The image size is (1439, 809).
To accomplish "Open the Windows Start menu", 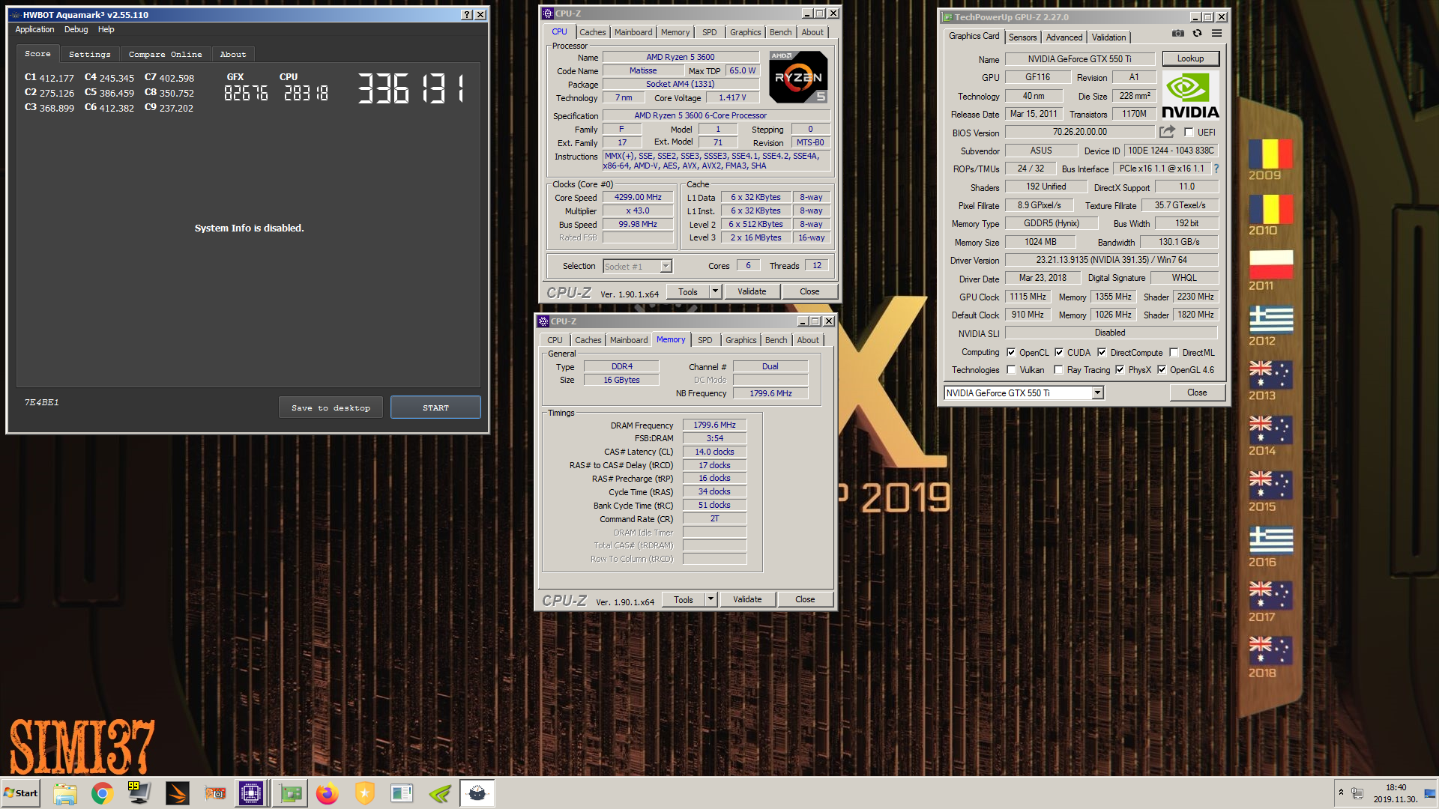I will tap(21, 793).
